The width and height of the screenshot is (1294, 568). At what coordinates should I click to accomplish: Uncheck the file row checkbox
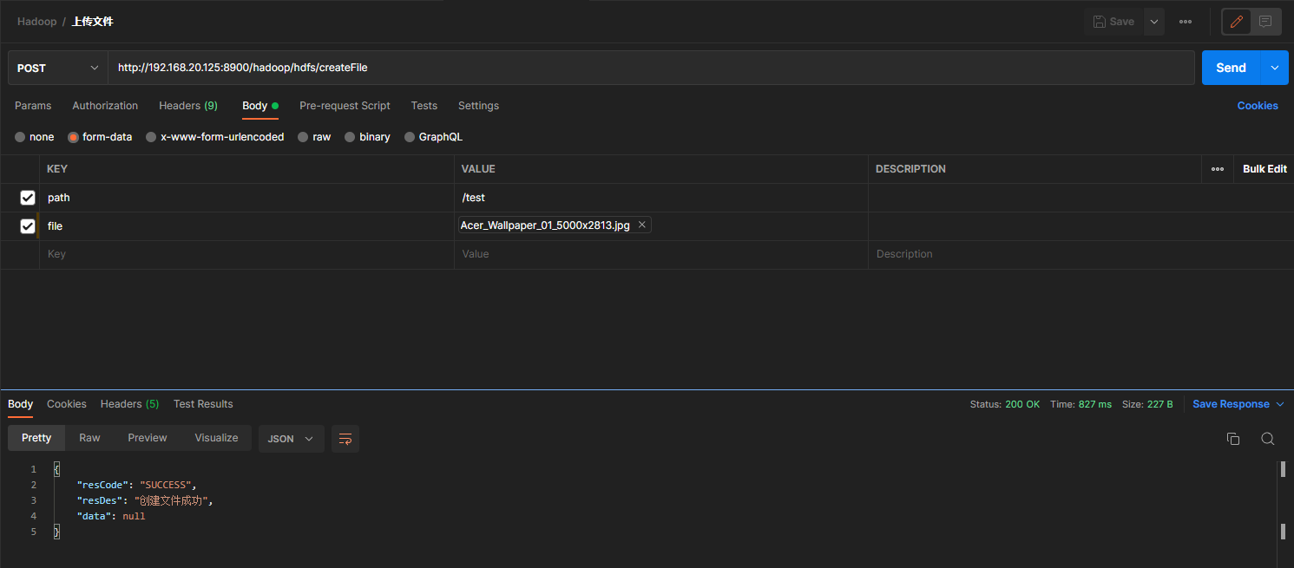tap(28, 226)
